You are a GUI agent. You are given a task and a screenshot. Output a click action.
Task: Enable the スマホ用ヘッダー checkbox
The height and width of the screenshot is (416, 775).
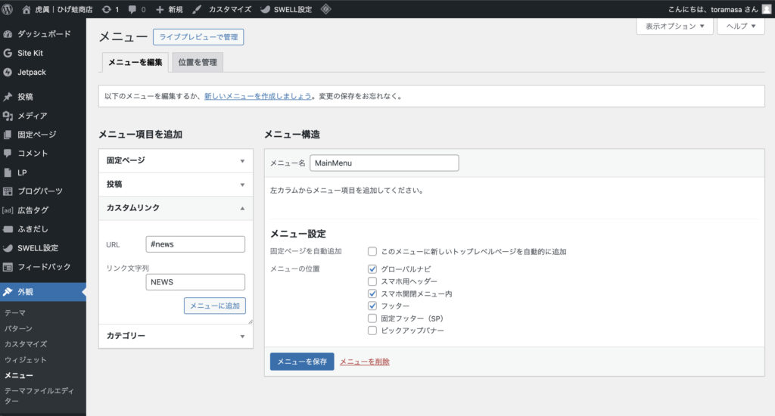point(372,281)
